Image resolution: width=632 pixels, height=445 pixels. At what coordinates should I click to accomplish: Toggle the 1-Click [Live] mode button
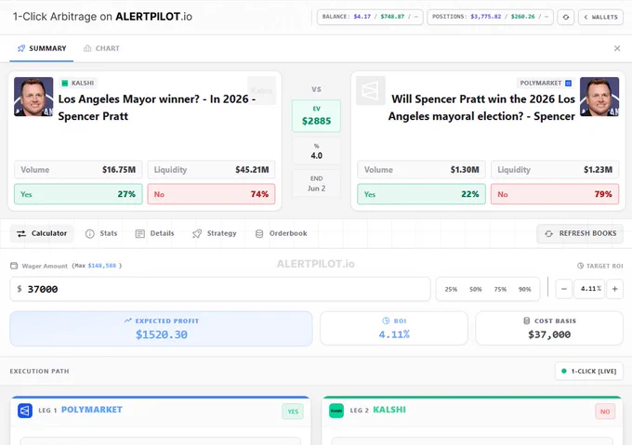[589, 372]
